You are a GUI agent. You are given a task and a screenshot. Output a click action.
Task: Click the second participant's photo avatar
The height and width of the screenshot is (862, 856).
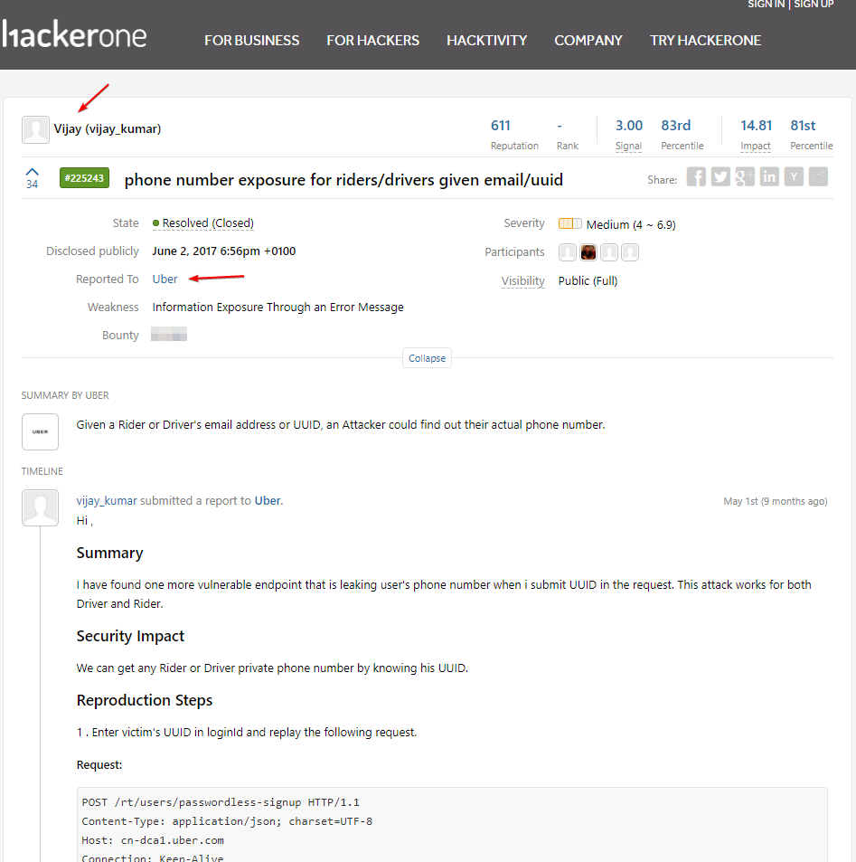[x=588, y=252]
